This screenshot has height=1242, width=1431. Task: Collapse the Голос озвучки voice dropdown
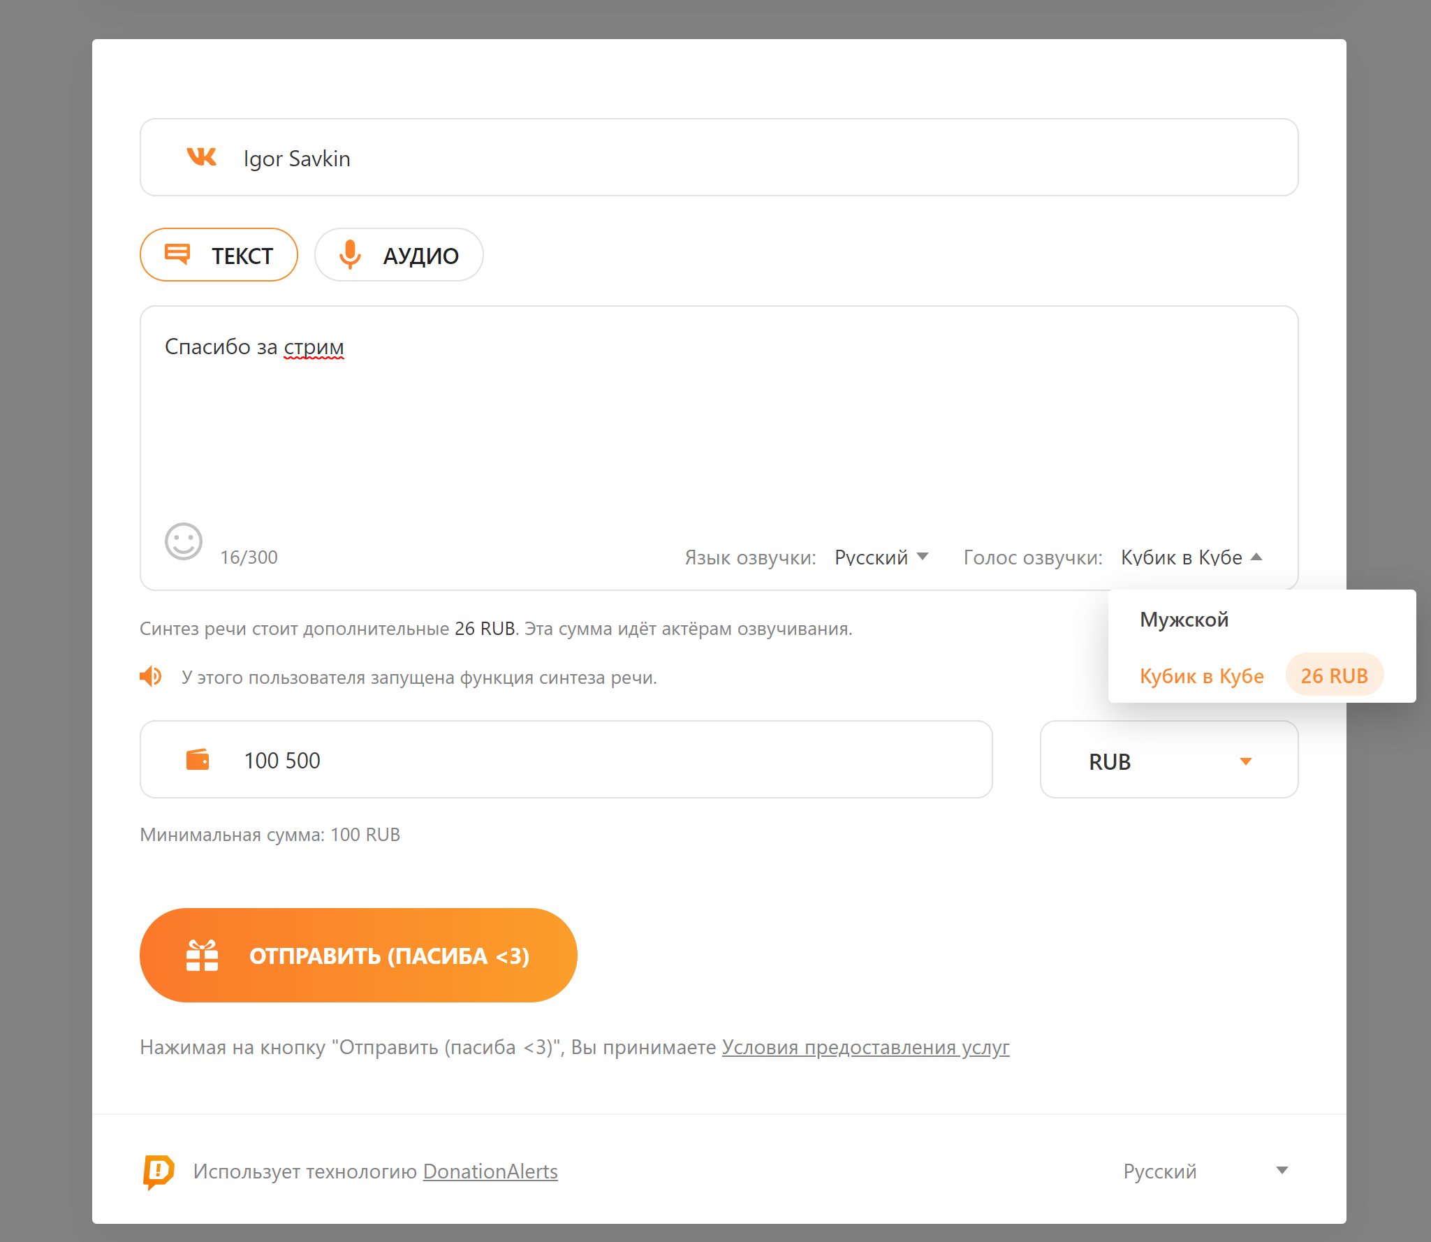[1191, 557]
